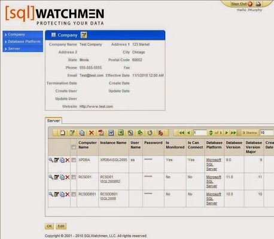
Task: Sort by Database Version Major column header
Action: coord(254,147)
